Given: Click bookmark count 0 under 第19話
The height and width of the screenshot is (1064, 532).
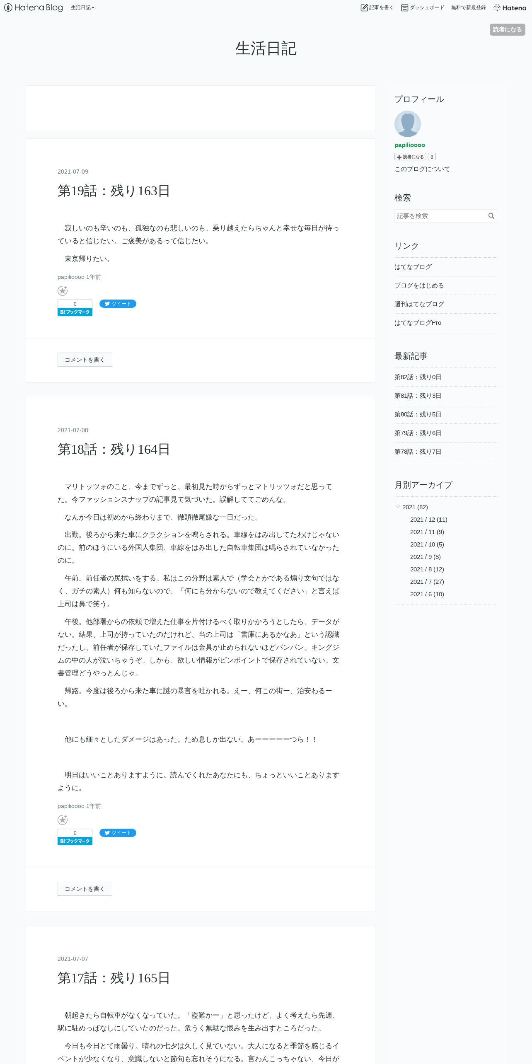Looking at the screenshot, I should [75, 304].
